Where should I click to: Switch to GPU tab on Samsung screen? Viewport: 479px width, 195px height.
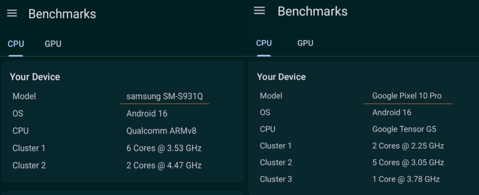click(x=53, y=44)
